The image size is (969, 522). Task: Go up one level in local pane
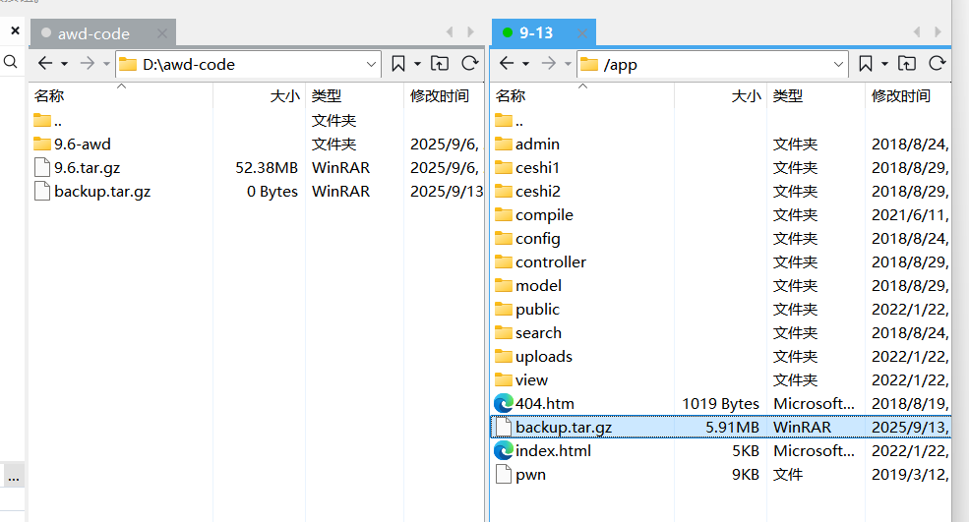[441, 64]
